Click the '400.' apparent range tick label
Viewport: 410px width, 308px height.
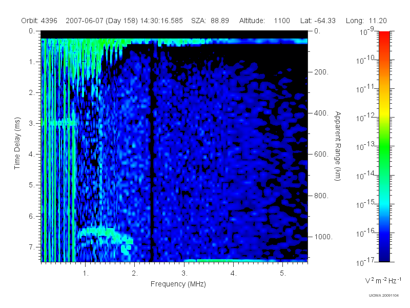[321, 113]
